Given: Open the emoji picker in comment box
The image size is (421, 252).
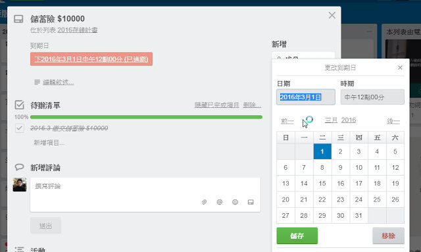Looking at the screenshot, I should pyautogui.click(x=235, y=202).
